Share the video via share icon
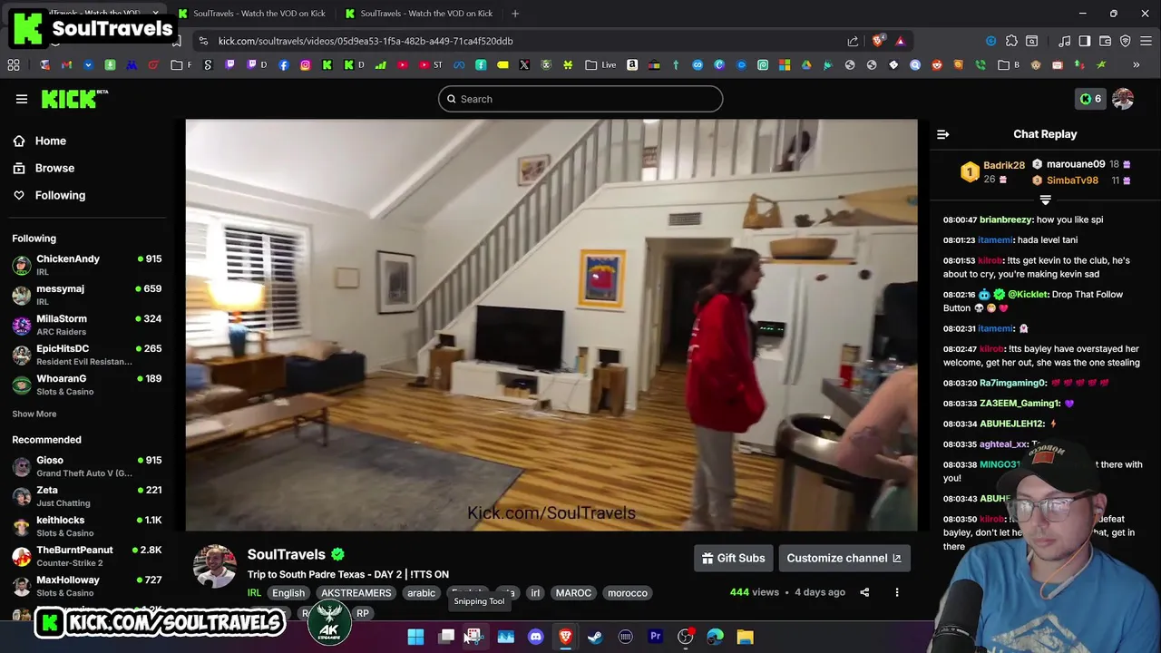1161x653 pixels. point(864,592)
